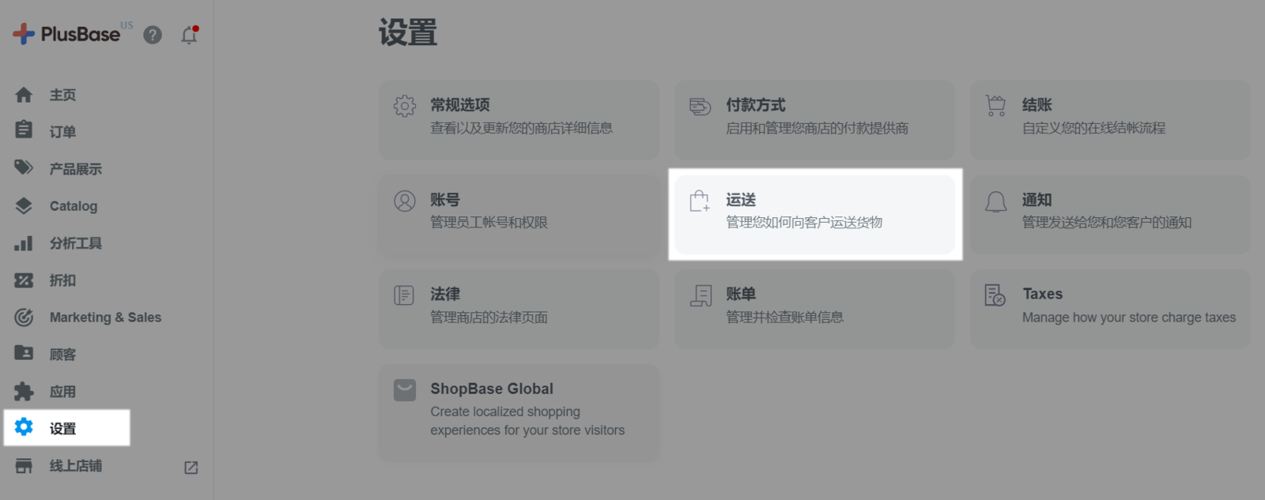Click the target icon beside Marketing & Sales
Viewport: 1265px width, 500px height.
[x=24, y=318]
